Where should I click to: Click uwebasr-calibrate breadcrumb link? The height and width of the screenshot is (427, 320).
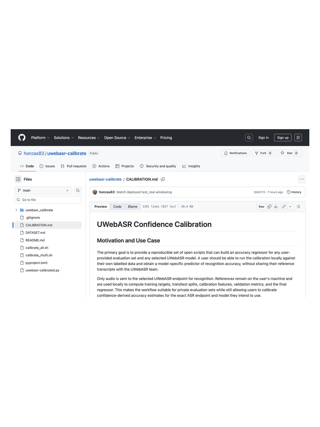click(105, 179)
